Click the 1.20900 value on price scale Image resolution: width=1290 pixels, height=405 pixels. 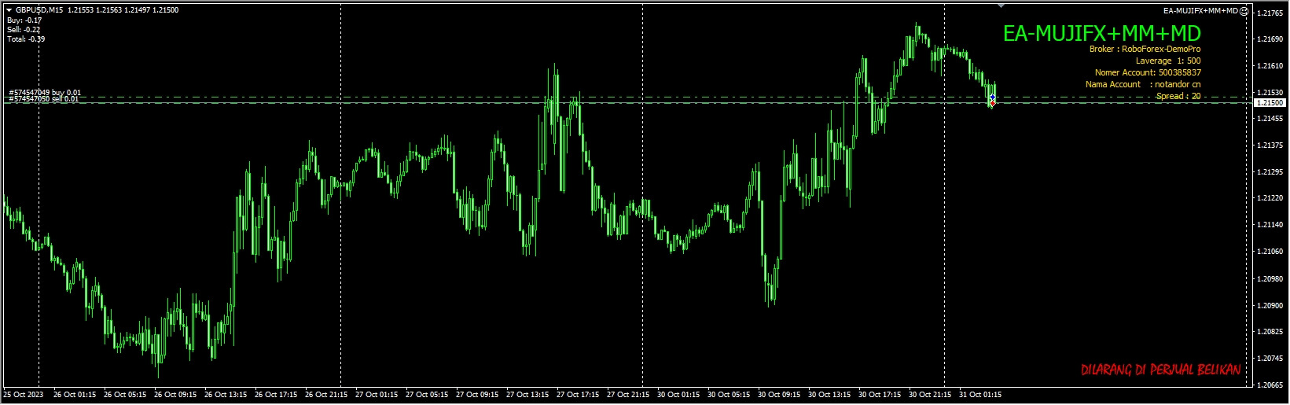1270,305
